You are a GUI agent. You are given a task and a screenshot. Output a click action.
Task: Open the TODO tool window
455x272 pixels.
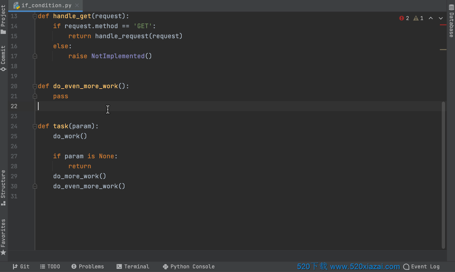click(x=50, y=267)
